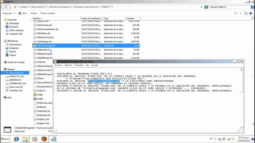The height and width of the screenshot is (143, 255).
Task: Select Red in the navigation pane
Action: coord(9,98)
